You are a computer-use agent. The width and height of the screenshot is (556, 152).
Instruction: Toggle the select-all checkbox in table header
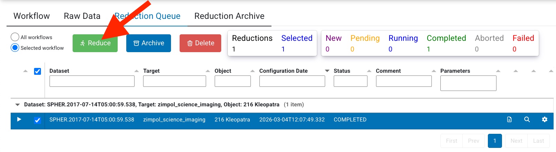point(38,71)
